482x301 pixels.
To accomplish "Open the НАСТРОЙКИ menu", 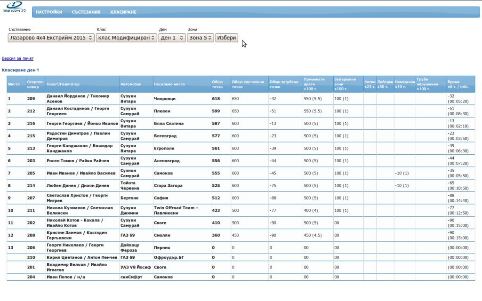I will coord(49,12).
